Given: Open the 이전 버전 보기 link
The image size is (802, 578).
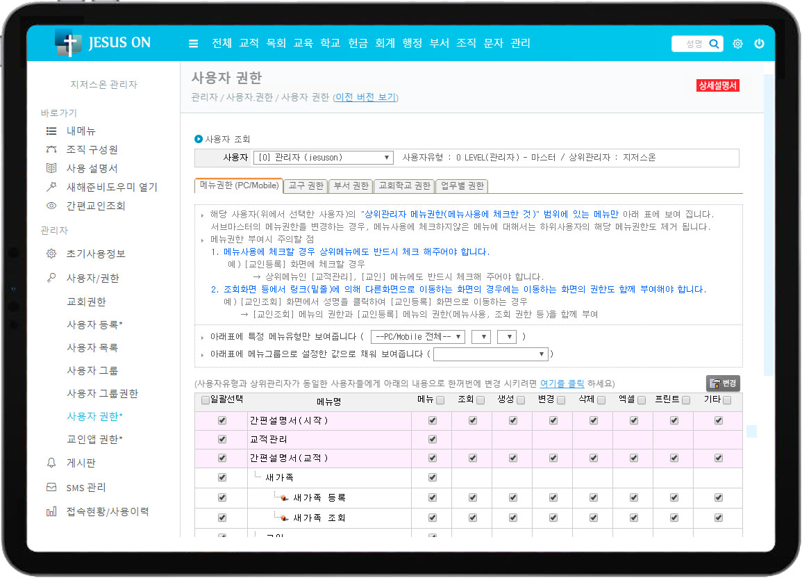Looking at the screenshot, I should pos(365,98).
